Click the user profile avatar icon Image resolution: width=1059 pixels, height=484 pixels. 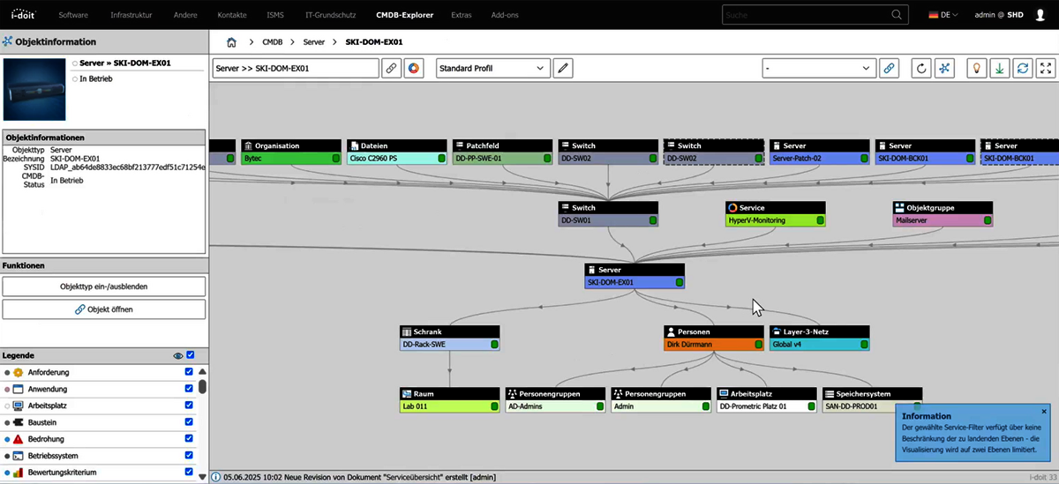pos(1038,15)
